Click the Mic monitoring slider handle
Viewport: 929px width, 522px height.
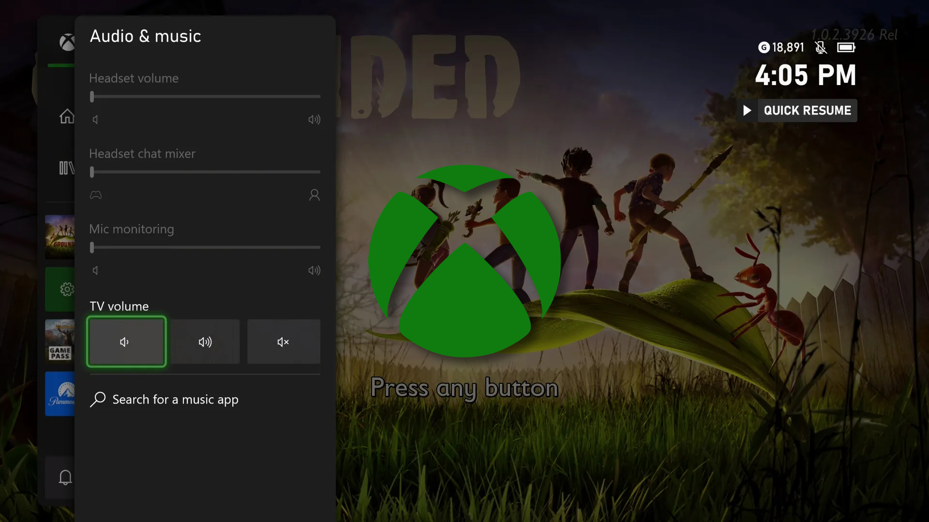pyautogui.click(x=92, y=247)
